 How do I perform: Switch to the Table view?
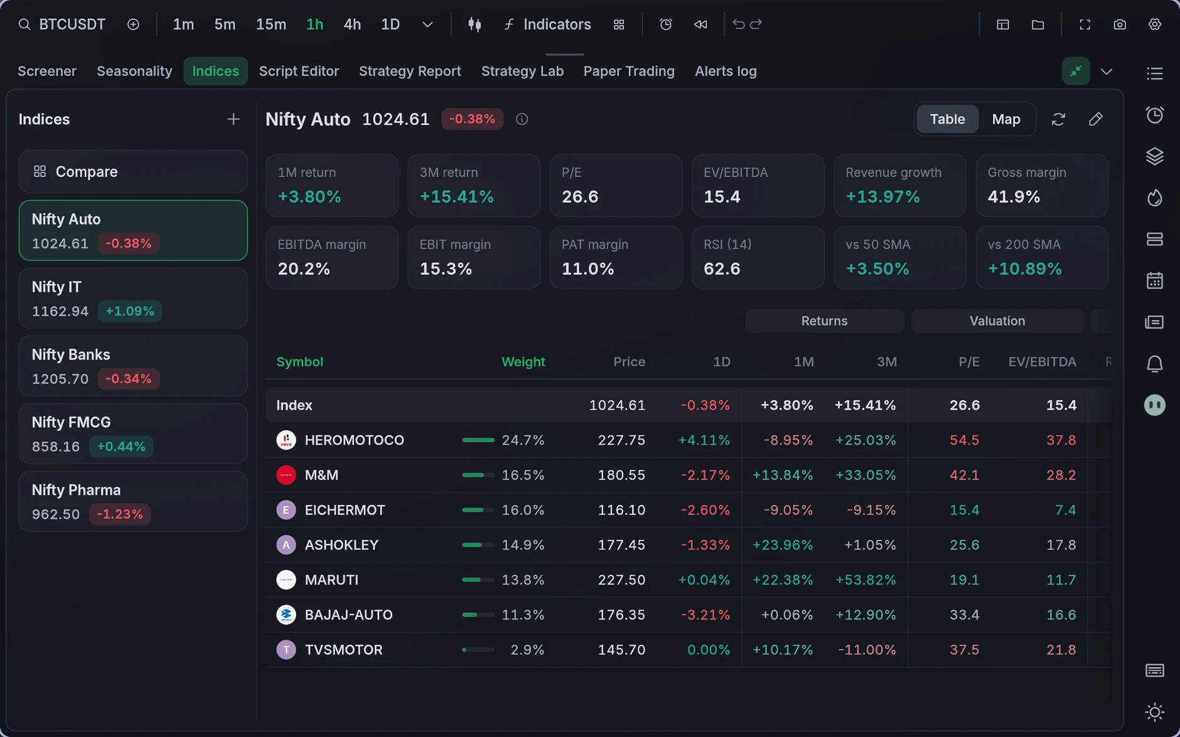click(947, 119)
